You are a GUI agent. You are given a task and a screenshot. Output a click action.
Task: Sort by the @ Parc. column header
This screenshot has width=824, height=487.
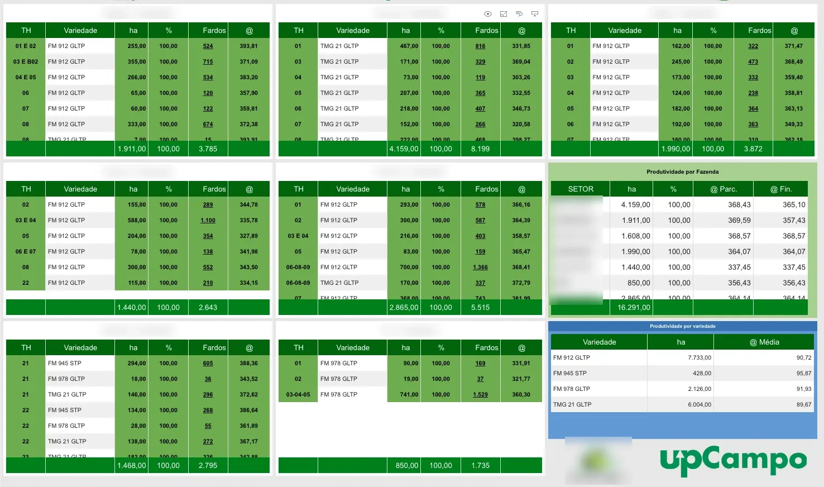(x=724, y=189)
